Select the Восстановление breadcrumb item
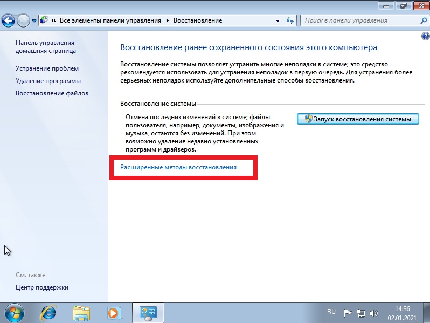This screenshot has height=323, width=430. point(198,20)
